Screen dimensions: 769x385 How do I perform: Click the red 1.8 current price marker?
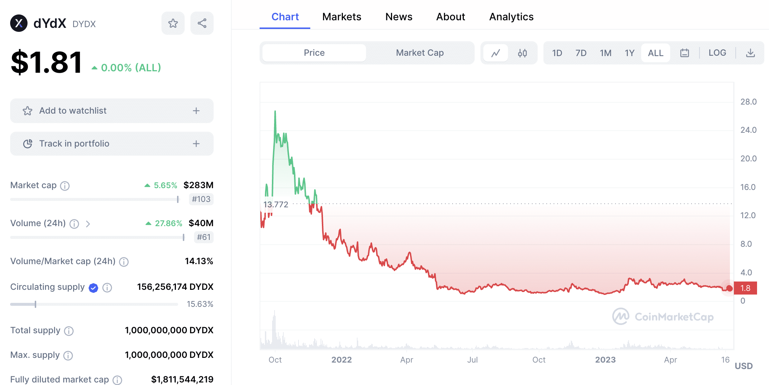pyautogui.click(x=745, y=288)
